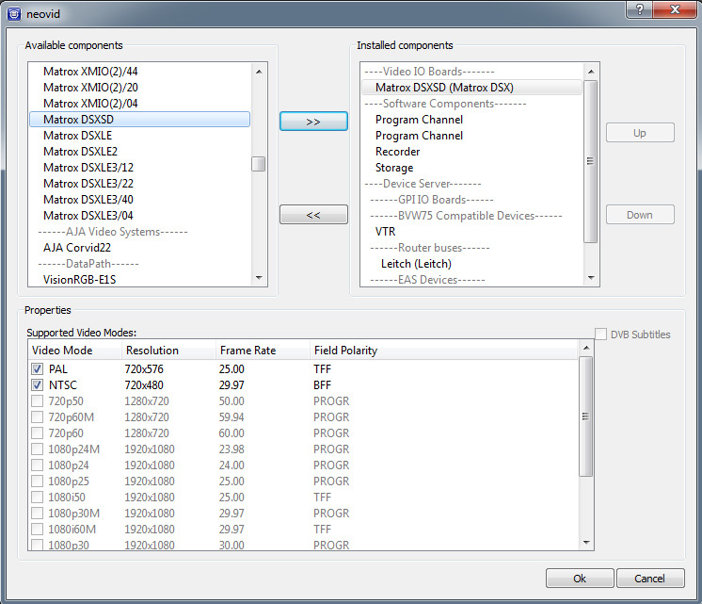Screen dimensions: 702x604
Task: Select Matrox DSXLE in available list
Action: [139, 136]
